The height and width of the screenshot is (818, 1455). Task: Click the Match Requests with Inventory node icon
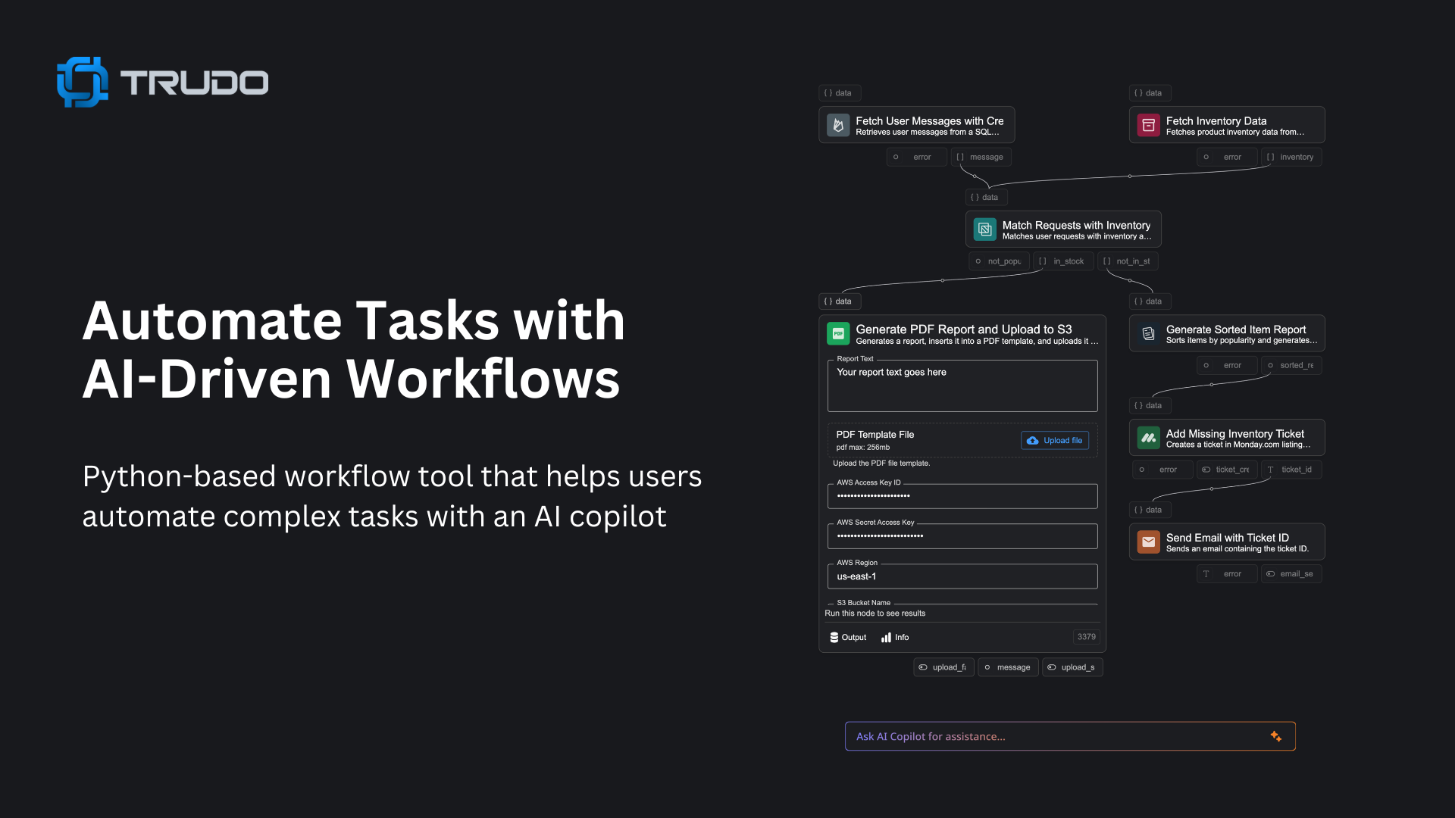(x=984, y=229)
